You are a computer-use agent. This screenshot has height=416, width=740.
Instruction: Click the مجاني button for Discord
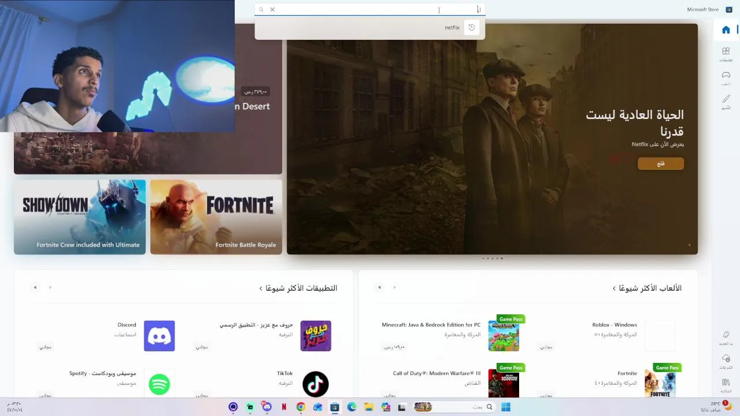(45, 347)
